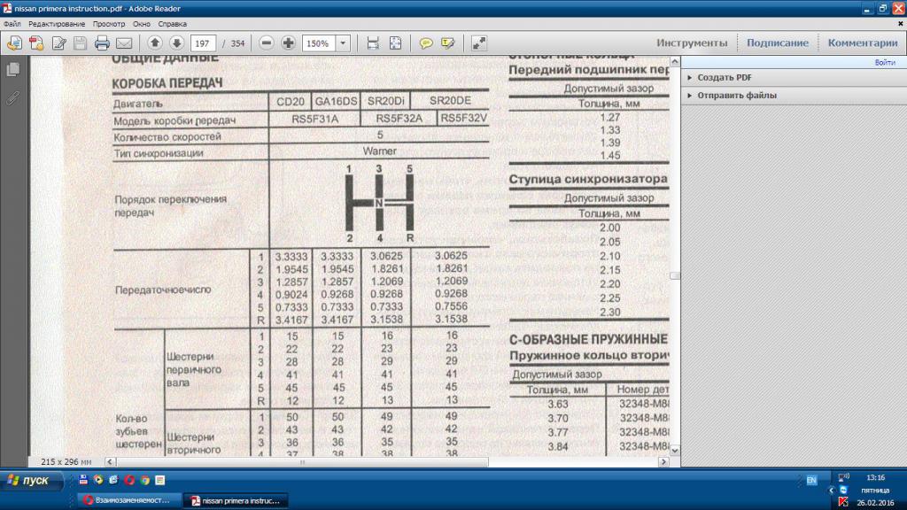The width and height of the screenshot is (907, 510).
Task: Click the engine header GA16DS
Action: point(336,101)
